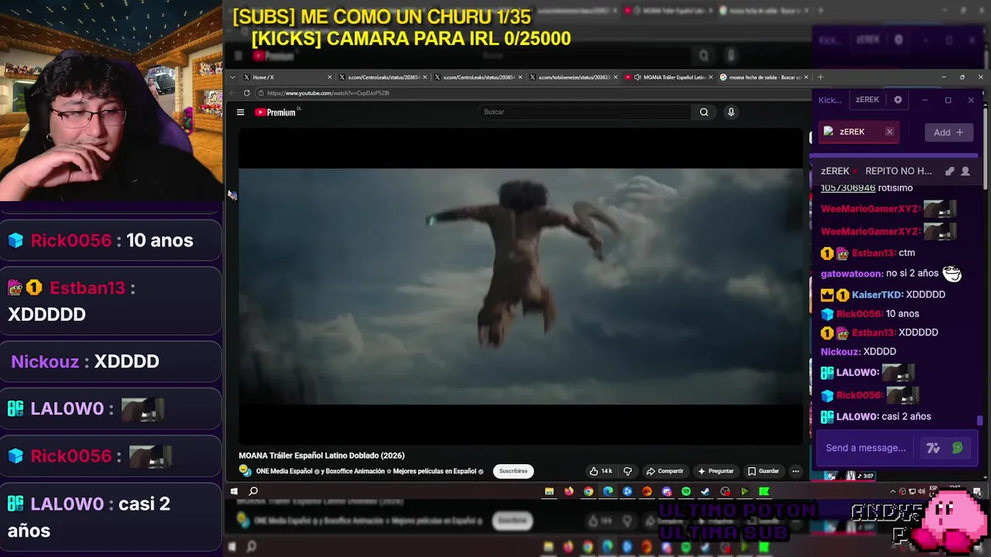Show hidden system tray icons
Viewport: 991px width, 557px height.
893,491
